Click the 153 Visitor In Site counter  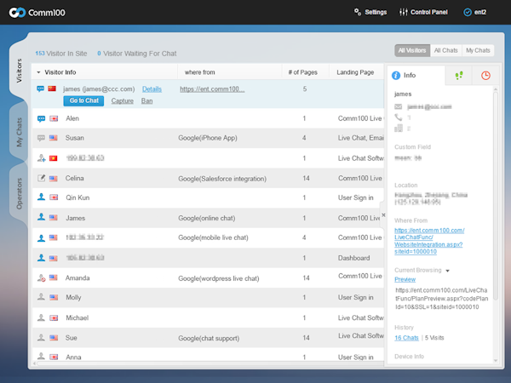61,54
